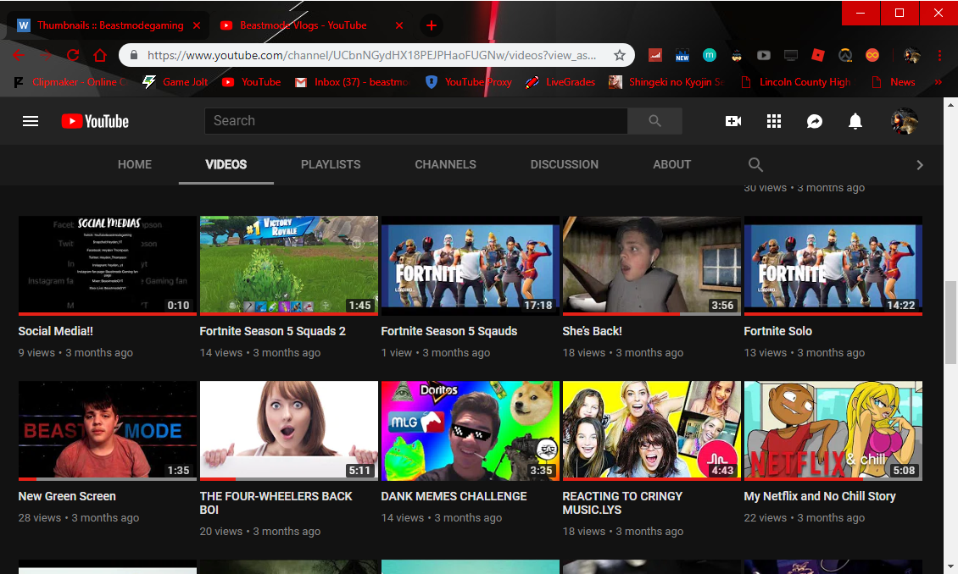958x574 pixels.
Task: Click the magnifier button beside the Search box
Action: point(655,121)
